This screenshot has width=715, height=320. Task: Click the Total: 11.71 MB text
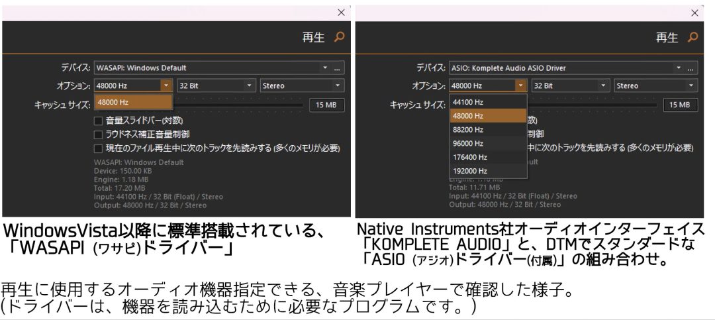click(474, 187)
